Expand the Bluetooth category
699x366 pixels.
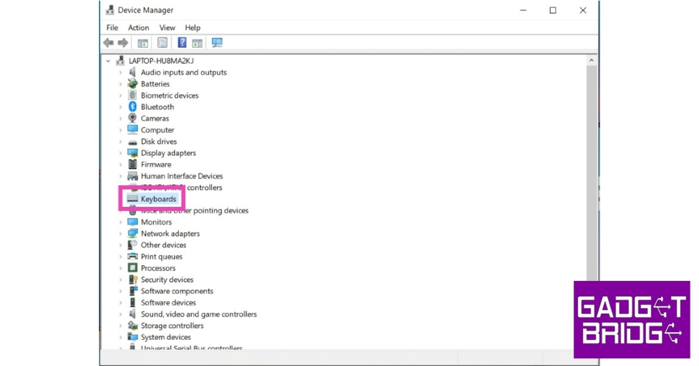click(120, 107)
